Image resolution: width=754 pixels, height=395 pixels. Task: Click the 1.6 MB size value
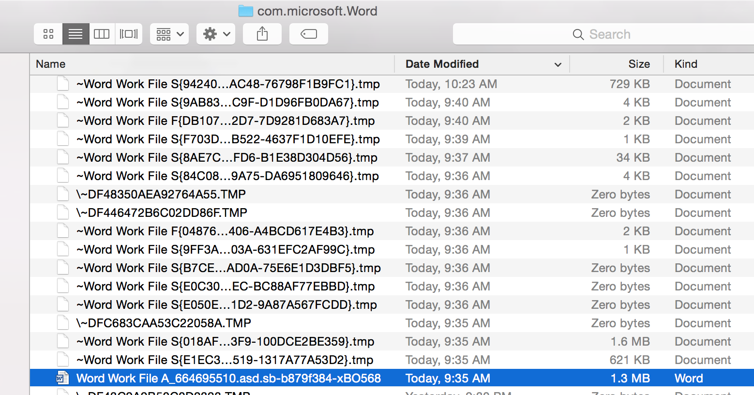[630, 342]
